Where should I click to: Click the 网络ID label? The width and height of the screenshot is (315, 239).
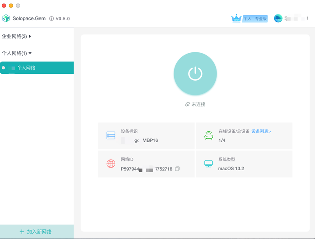127,160
